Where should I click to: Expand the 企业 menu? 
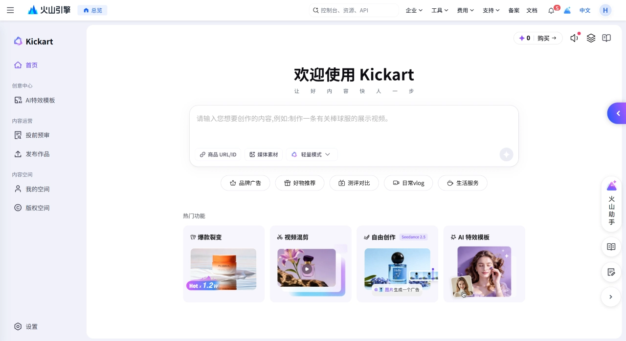click(x=414, y=10)
